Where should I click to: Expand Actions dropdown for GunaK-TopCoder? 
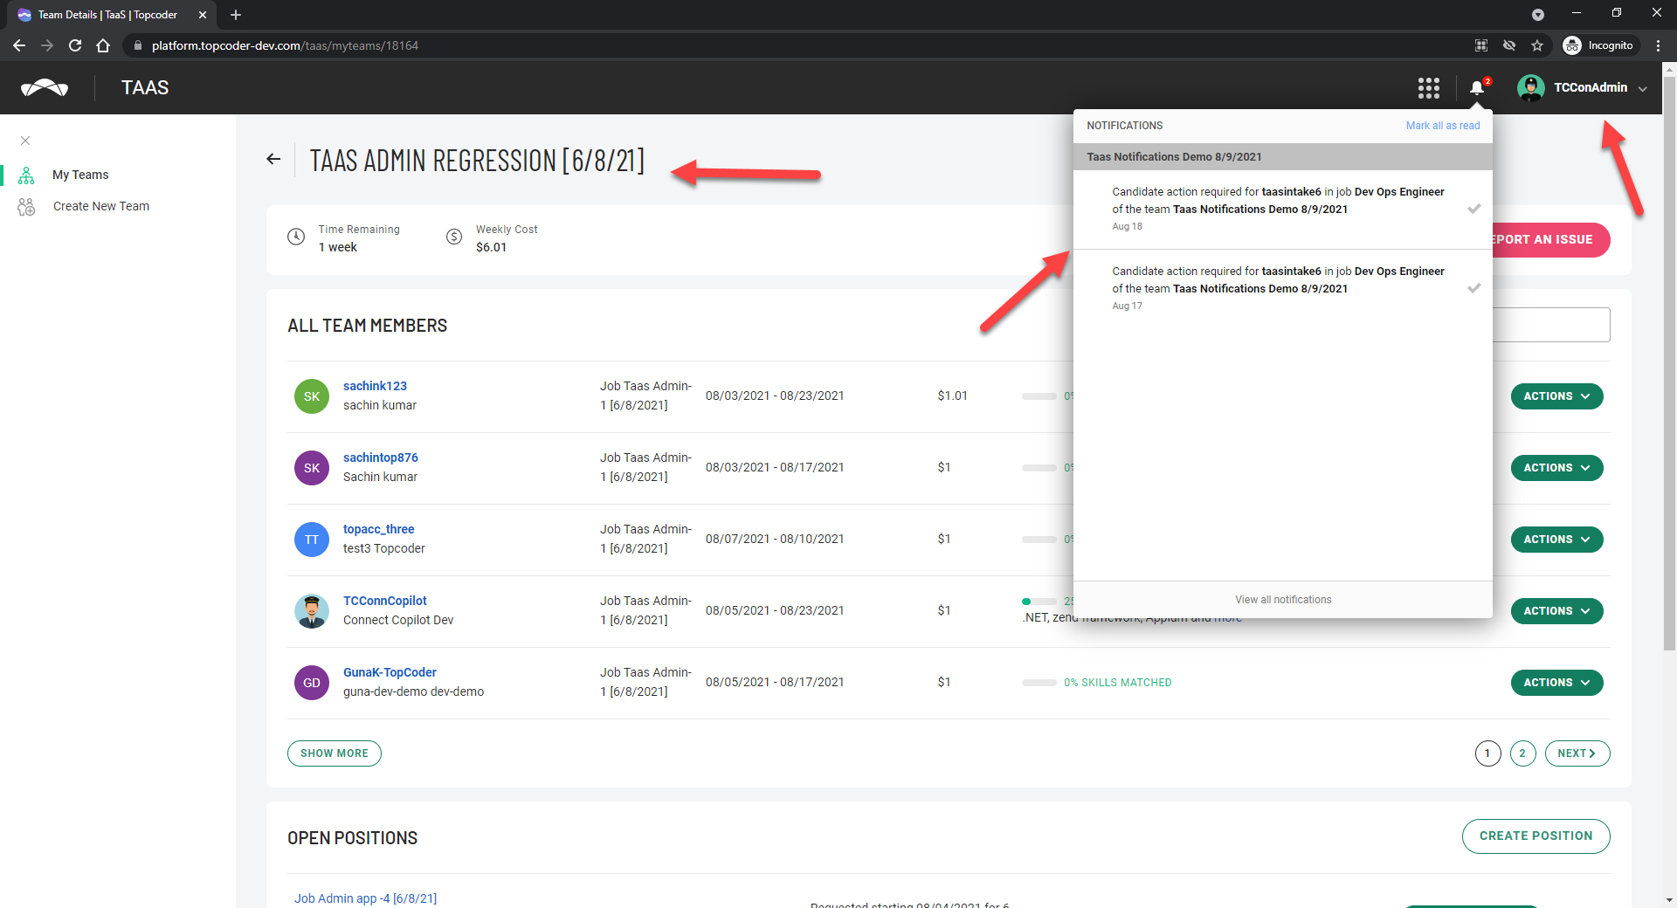[x=1557, y=683]
